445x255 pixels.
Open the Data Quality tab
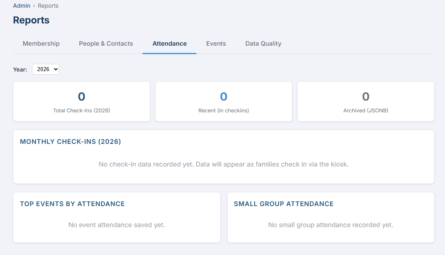[263, 43]
